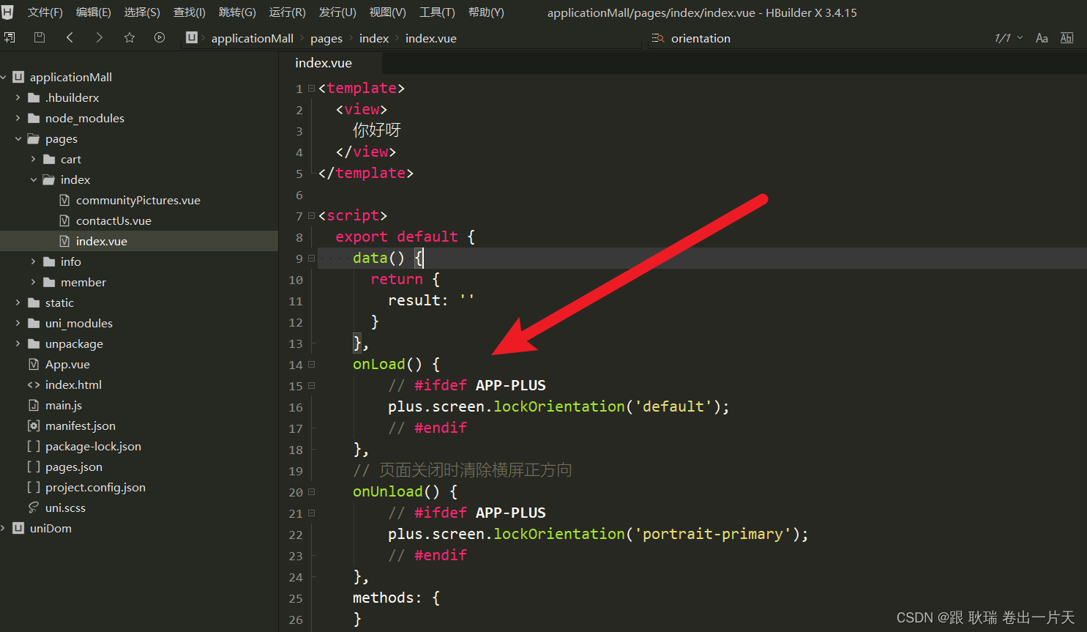The image size is (1087, 632).
Task: Open manifest.json file
Action: tap(81, 425)
